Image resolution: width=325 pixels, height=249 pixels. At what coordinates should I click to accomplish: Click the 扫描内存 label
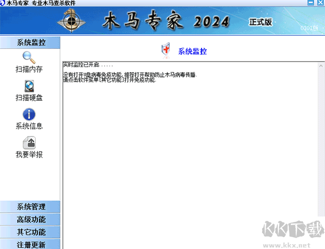coord(29,69)
